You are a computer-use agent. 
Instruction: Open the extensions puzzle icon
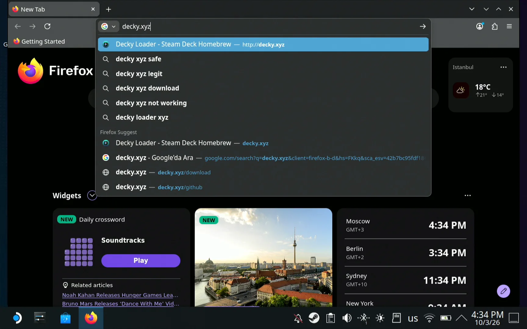[495, 27]
